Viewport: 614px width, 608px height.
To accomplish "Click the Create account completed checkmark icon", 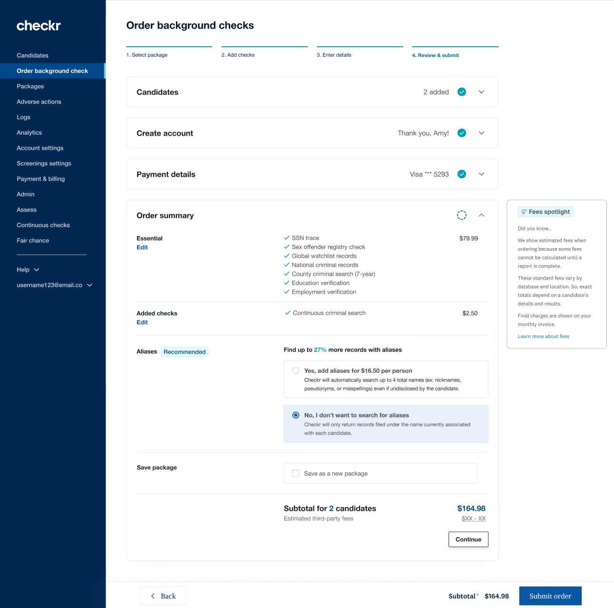I will pyautogui.click(x=462, y=133).
